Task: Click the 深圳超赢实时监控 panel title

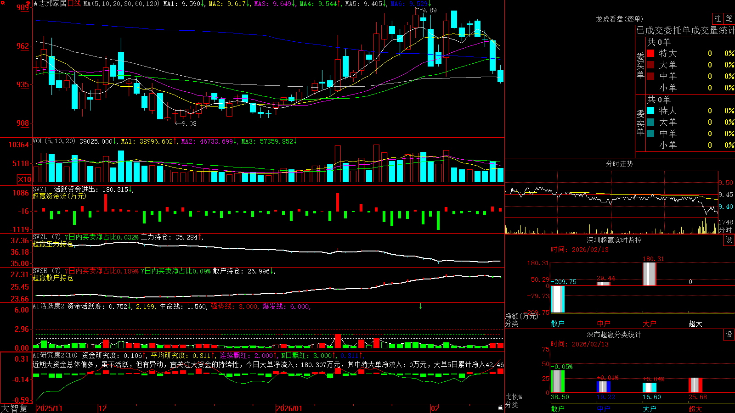Action: (x=614, y=240)
